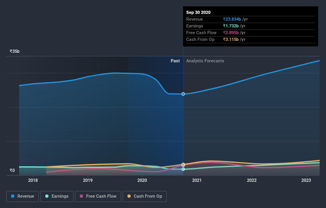This screenshot has height=208, width=326.
Task: Click the pink Free Cash Flow legend dot
Action: pos(81,196)
